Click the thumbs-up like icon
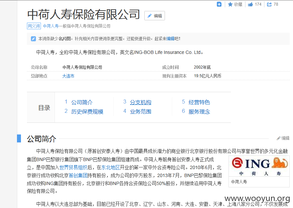This screenshot has width=293, height=208. coord(250,4)
